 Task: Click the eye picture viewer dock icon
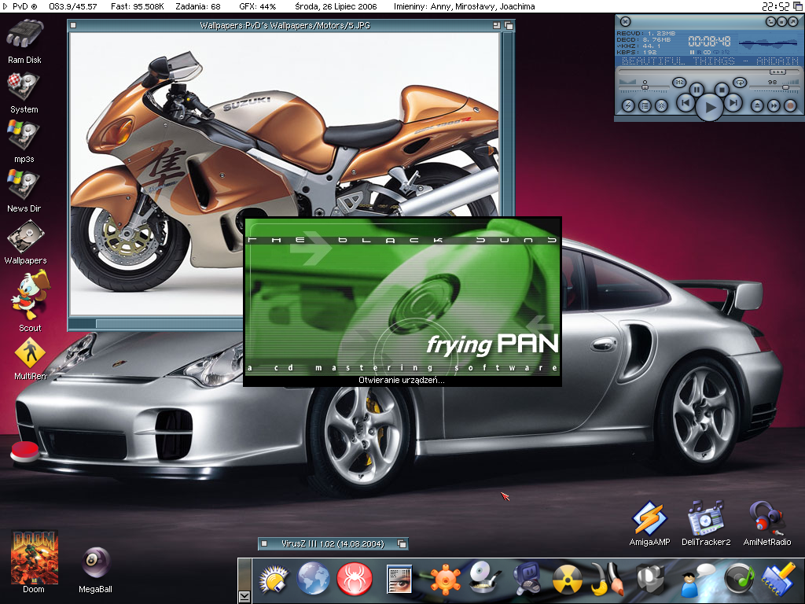click(399, 580)
